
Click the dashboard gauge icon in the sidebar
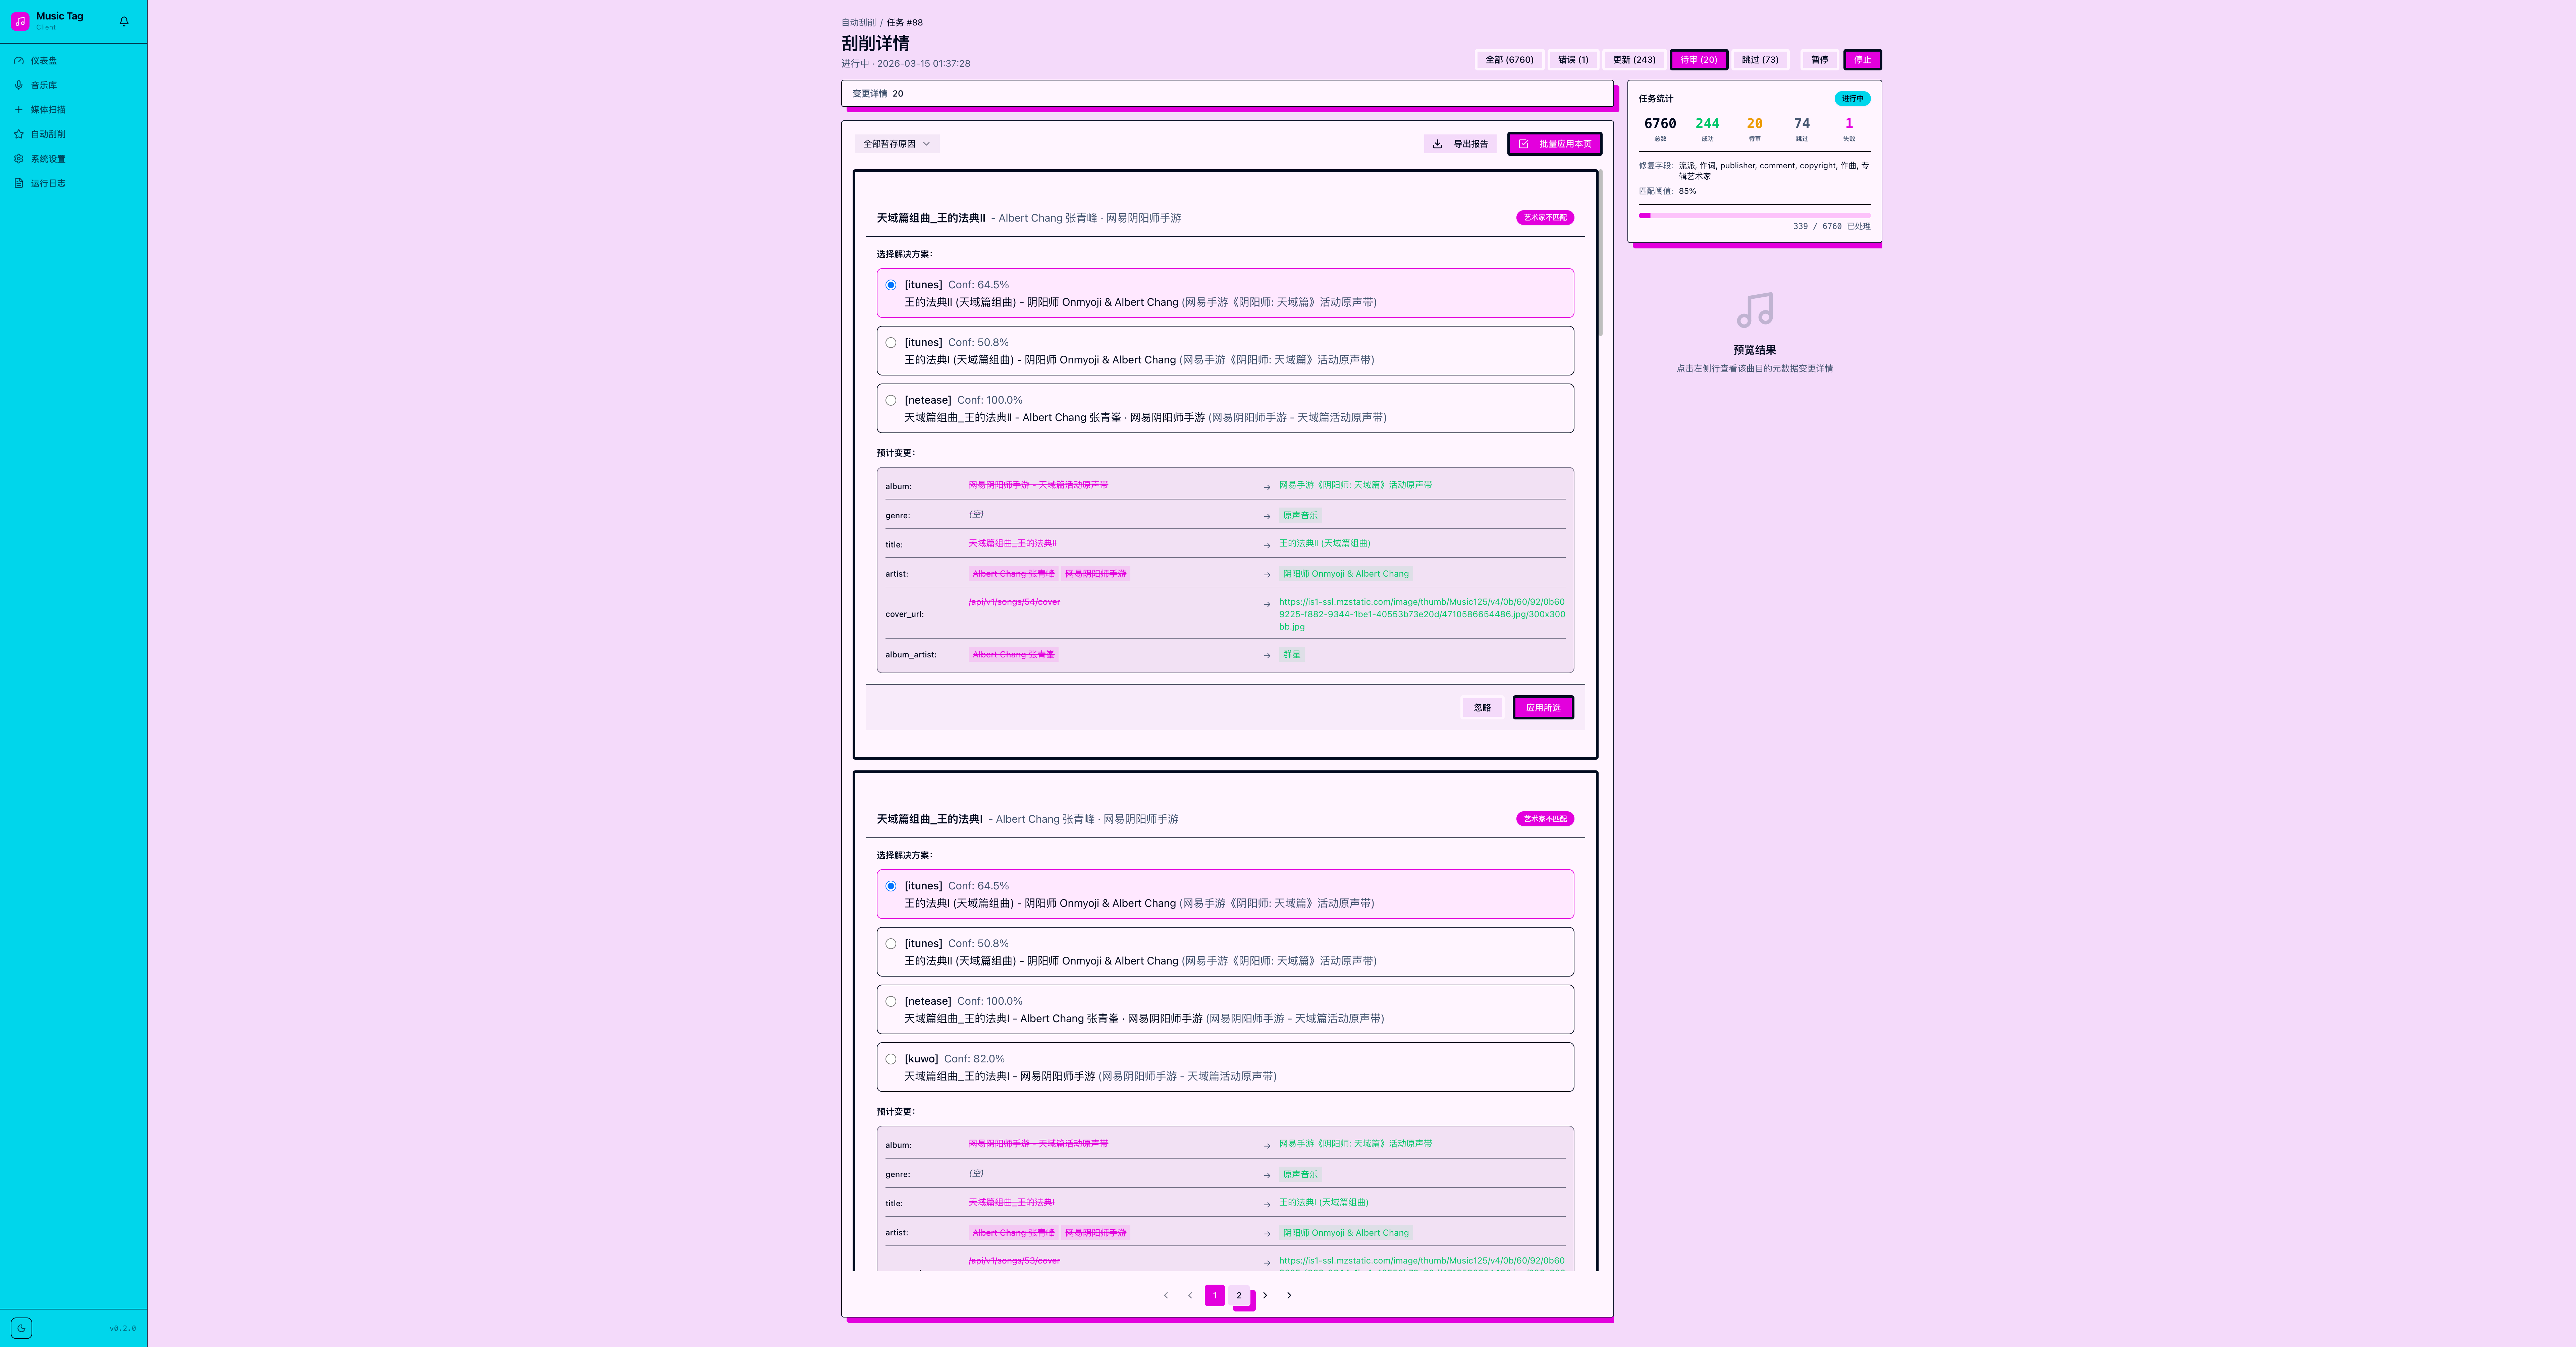click(19, 61)
